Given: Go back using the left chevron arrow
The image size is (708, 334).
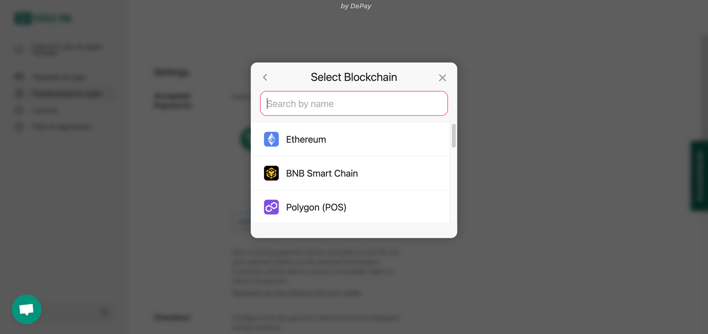Looking at the screenshot, I should (265, 77).
